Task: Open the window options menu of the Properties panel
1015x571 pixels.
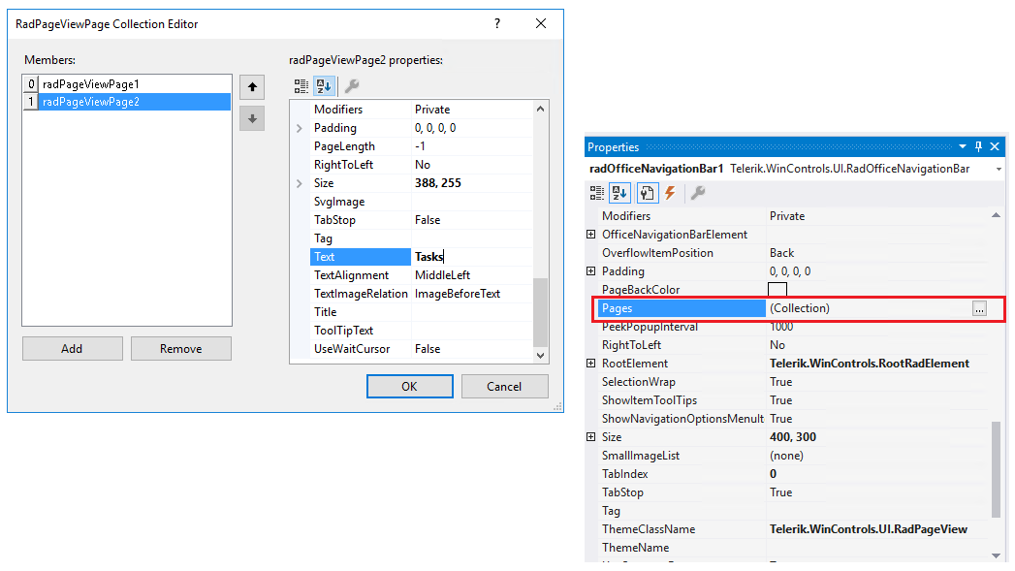Action: click(963, 146)
